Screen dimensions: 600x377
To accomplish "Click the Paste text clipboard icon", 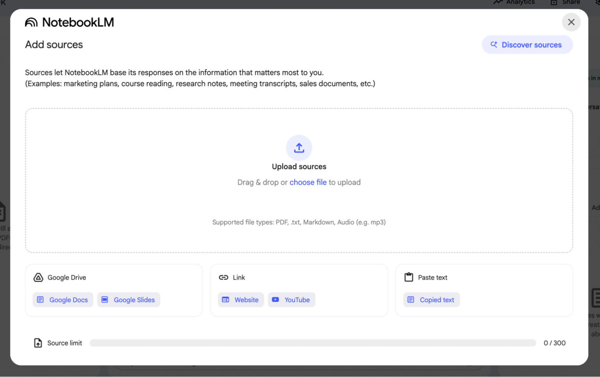I will pos(409,277).
